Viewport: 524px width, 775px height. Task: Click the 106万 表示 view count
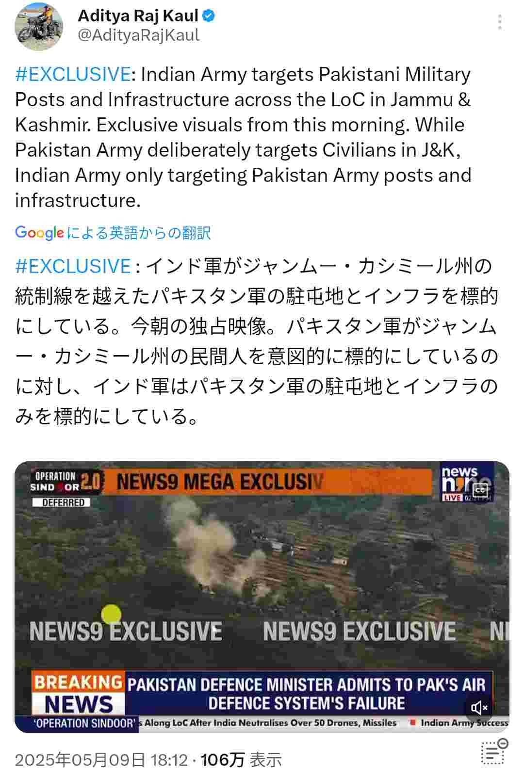pos(241,759)
